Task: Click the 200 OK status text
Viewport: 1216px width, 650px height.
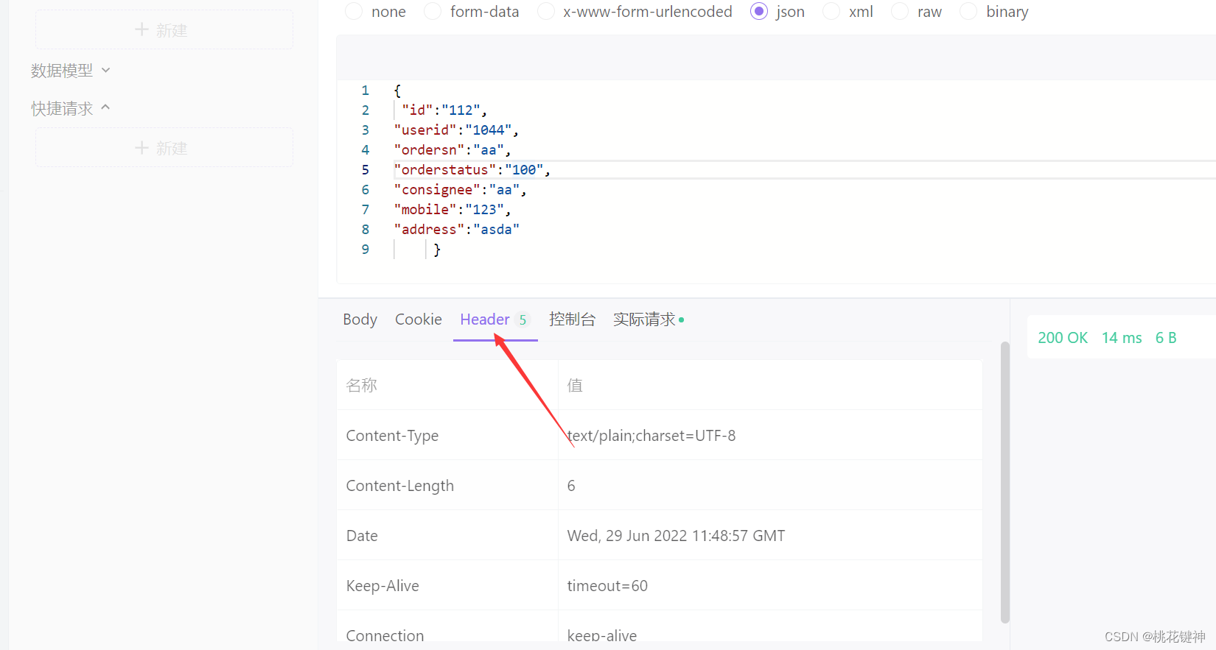Action: tap(1063, 338)
